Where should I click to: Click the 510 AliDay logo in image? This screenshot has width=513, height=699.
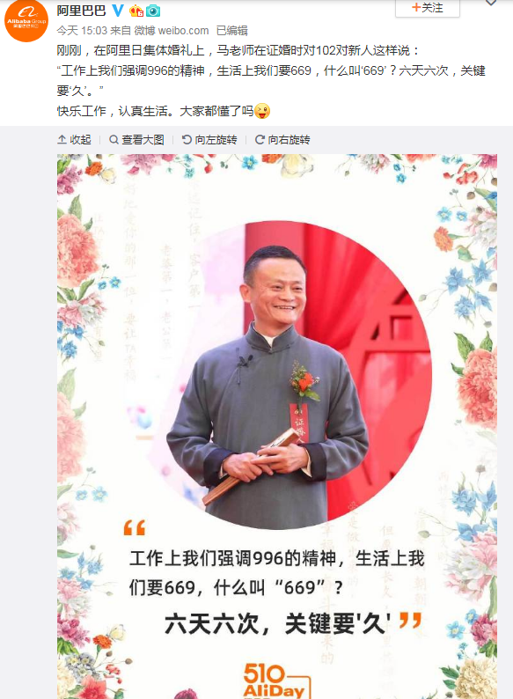(x=276, y=681)
